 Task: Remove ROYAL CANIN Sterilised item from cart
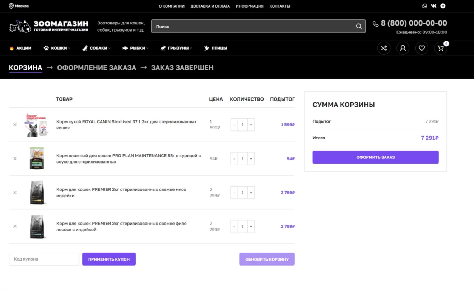[x=15, y=125]
